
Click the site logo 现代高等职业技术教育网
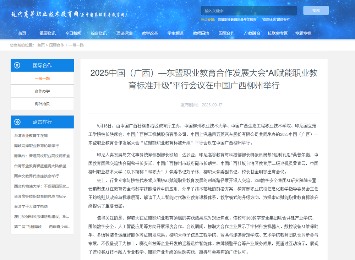pyautogui.click(x=69, y=15)
